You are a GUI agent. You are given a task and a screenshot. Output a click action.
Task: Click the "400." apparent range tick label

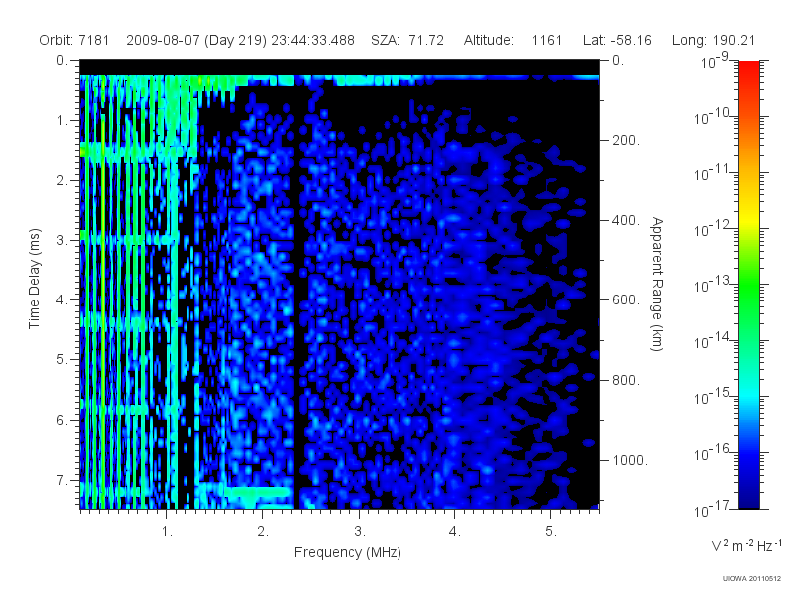pyautogui.click(x=626, y=220)
